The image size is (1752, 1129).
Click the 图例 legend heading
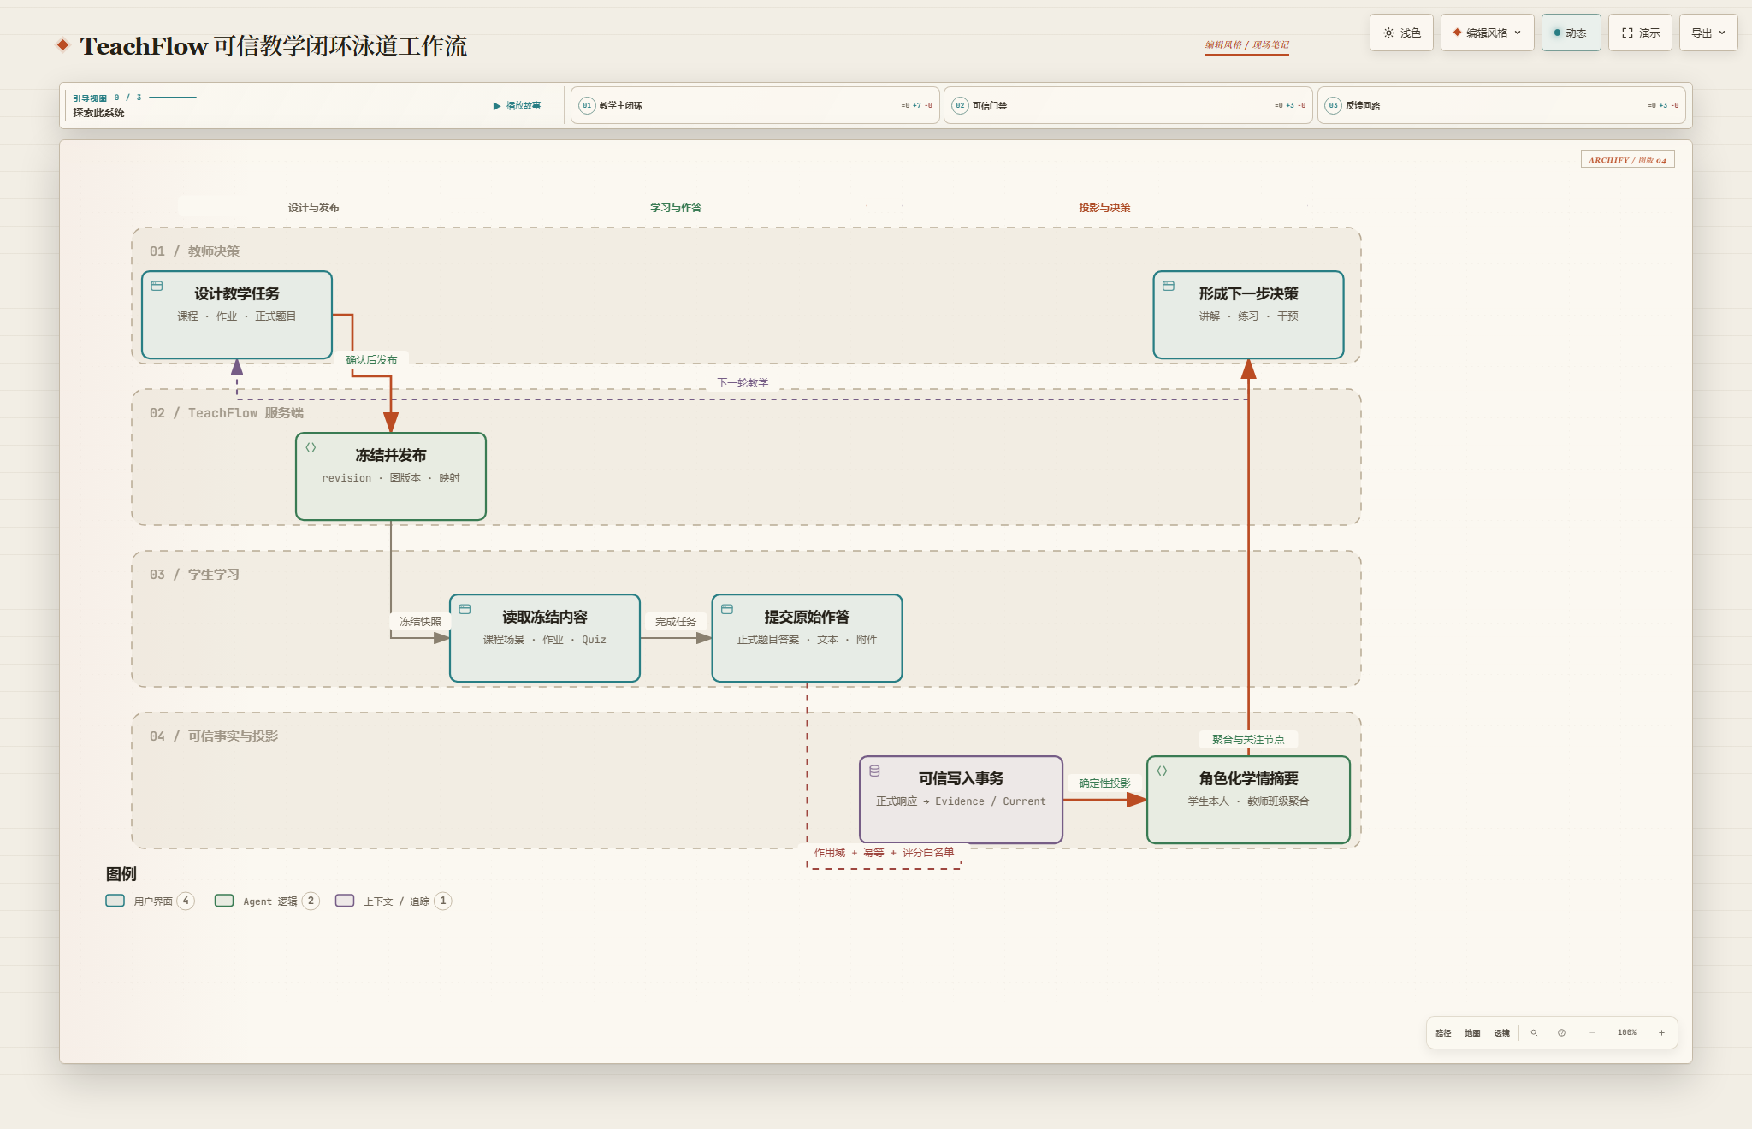click(121, 874)
